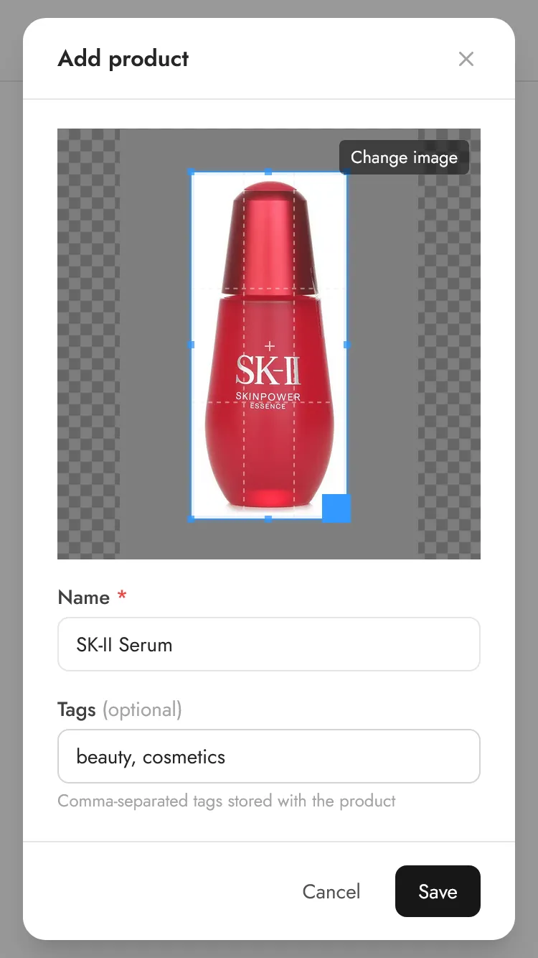The height and width of the screenshot is (958, 538).
Task: Click the SK-II logo on the bottle
Action: (x=268, y=369)
